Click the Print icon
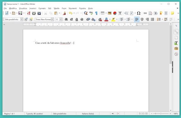 (34, 13)
